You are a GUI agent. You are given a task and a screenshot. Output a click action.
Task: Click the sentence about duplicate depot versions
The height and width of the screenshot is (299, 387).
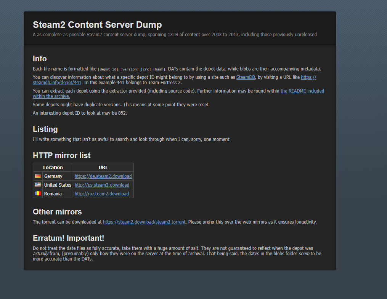point(121,104)
